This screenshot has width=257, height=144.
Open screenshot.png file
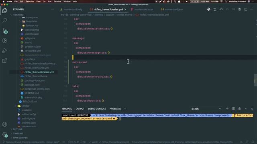click(33, 98)
